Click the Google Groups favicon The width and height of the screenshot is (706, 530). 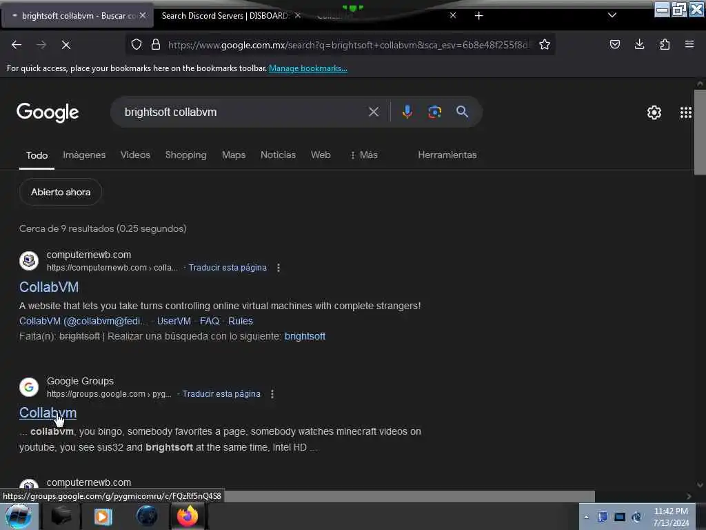click(29, 386)
